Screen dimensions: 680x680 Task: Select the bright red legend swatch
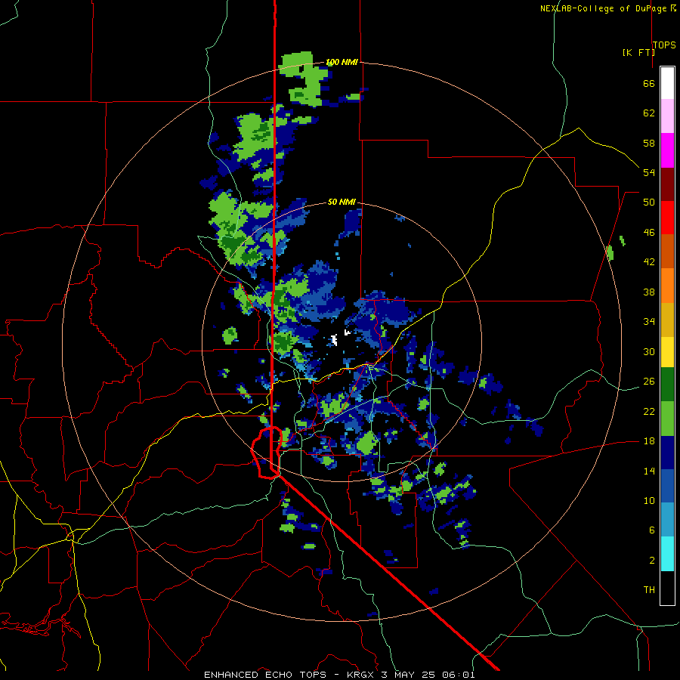pos(667,218)
